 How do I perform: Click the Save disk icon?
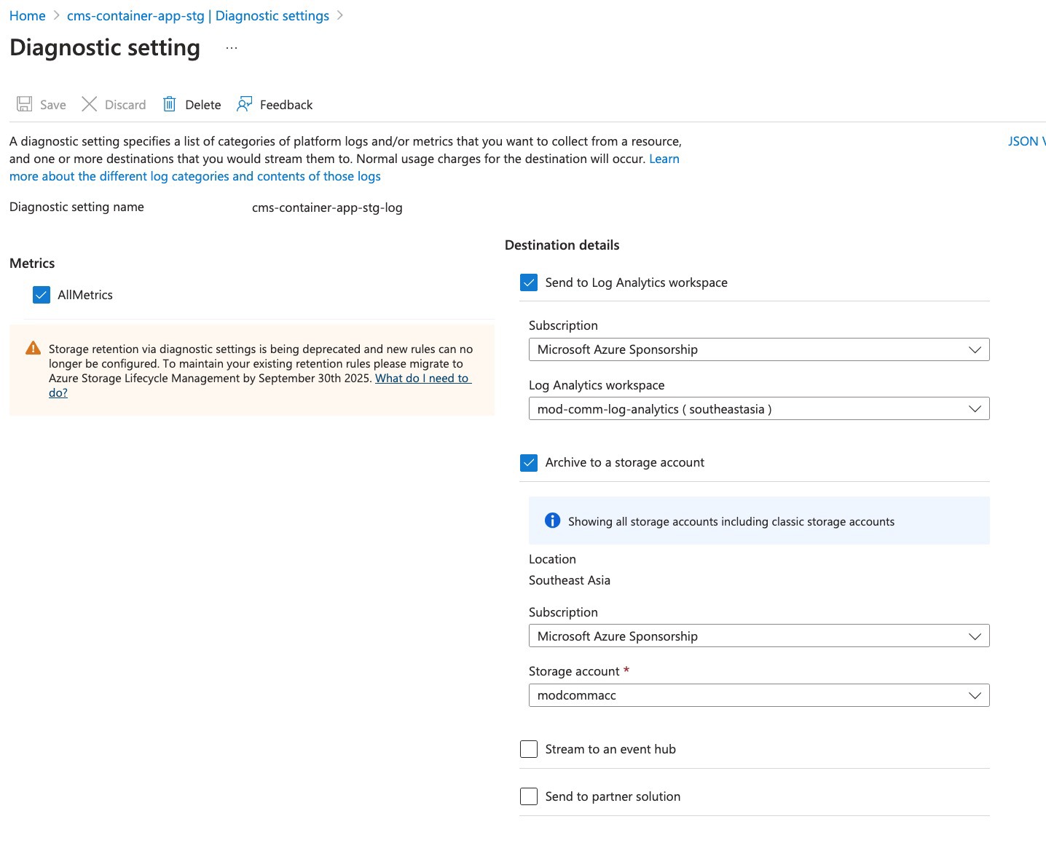coord(25,104)
